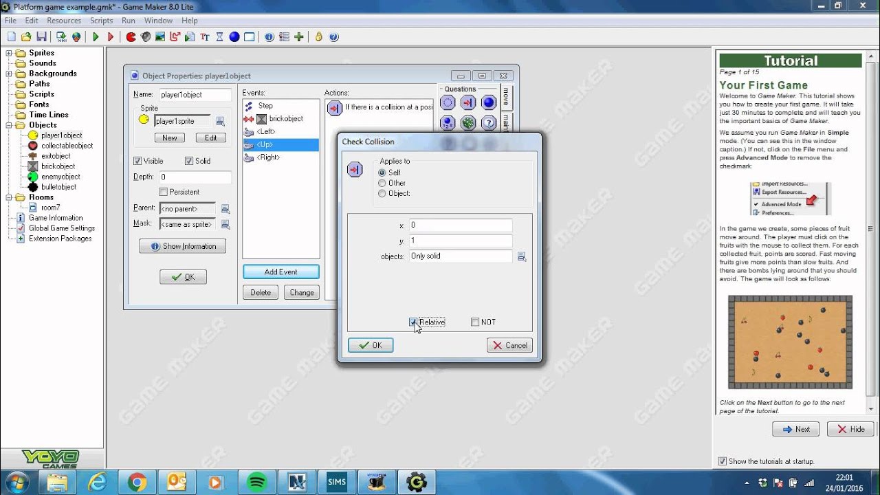The image size is (880, 495).
Task: Select the Test Instance Count action
Action: point(448,124)
